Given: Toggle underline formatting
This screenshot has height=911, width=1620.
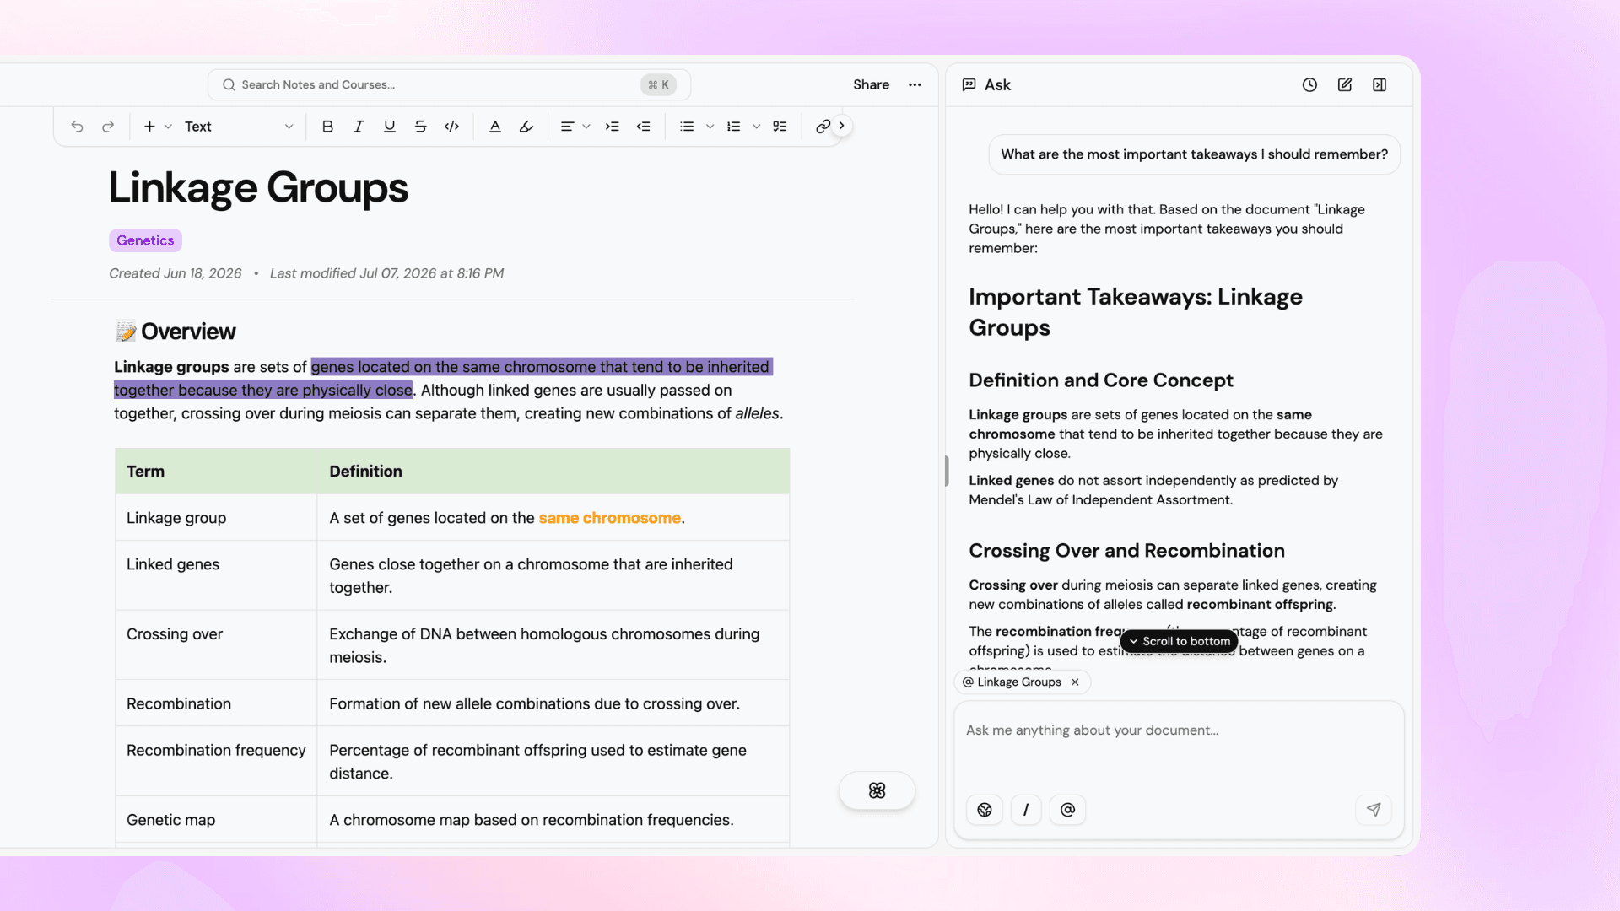Looking at the screenshot, I should (x=389, y=127).
